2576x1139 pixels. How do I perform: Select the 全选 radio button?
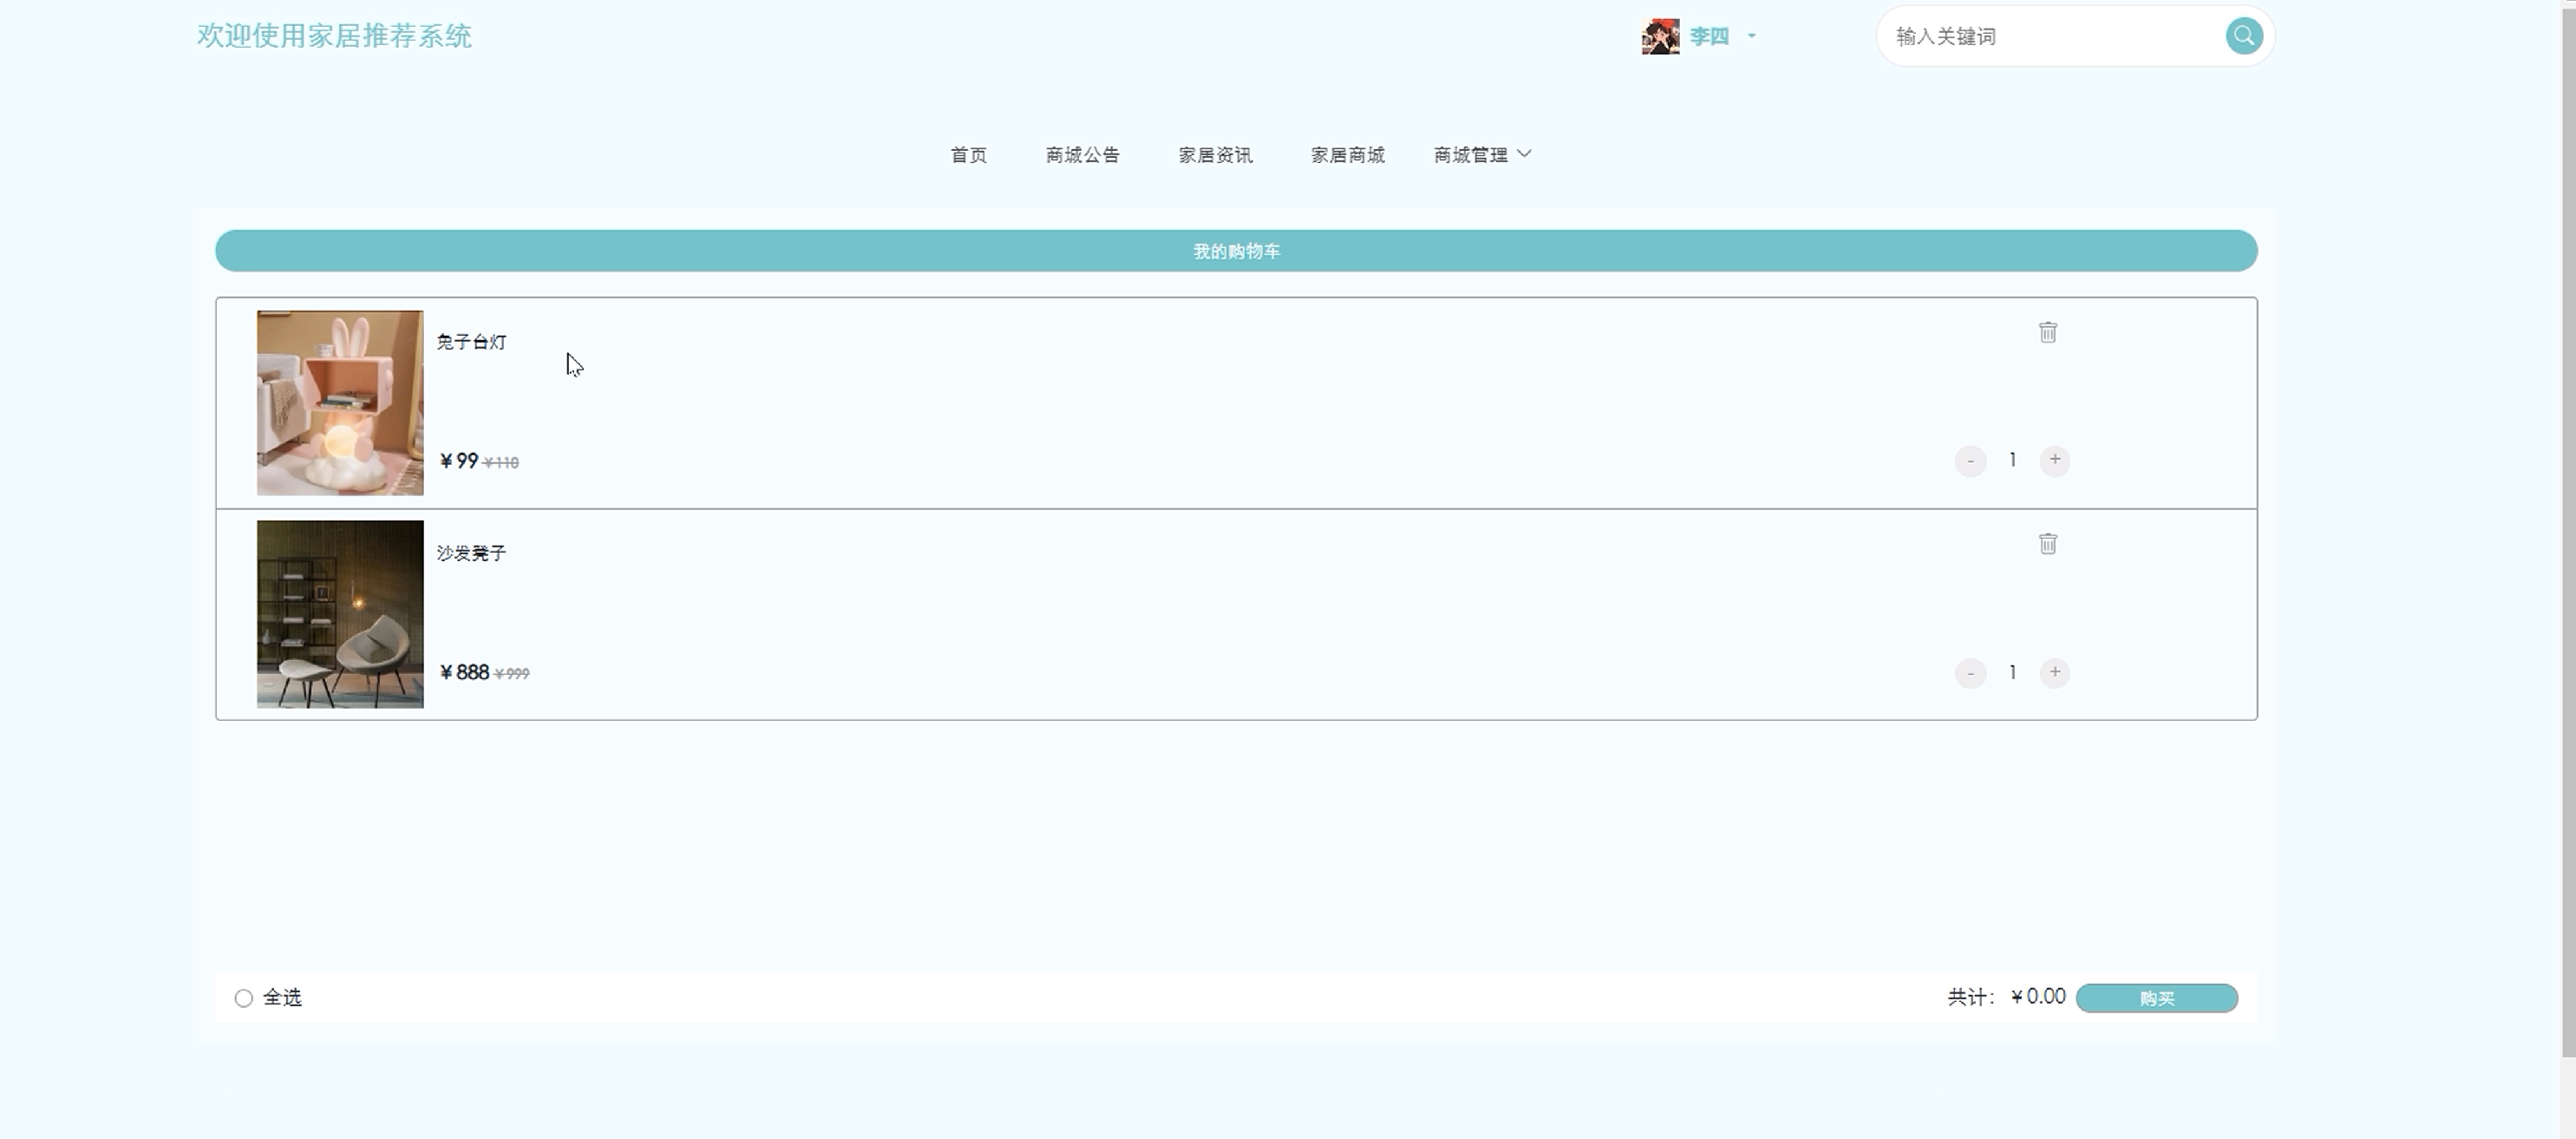coord(243,998)
